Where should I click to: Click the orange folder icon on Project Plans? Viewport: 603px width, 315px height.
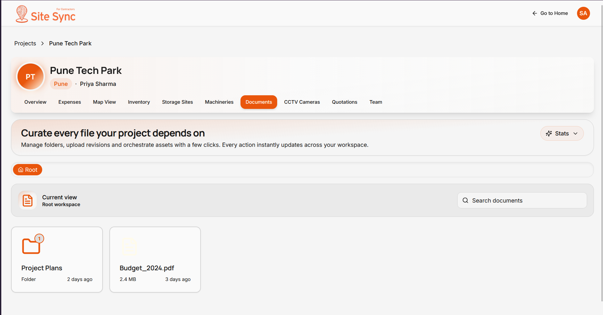pos(31,246)
